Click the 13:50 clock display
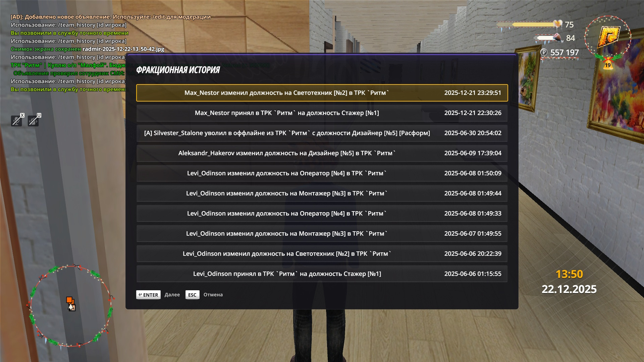This screenshot has width=644, height=362. click(x=569, y=274)
